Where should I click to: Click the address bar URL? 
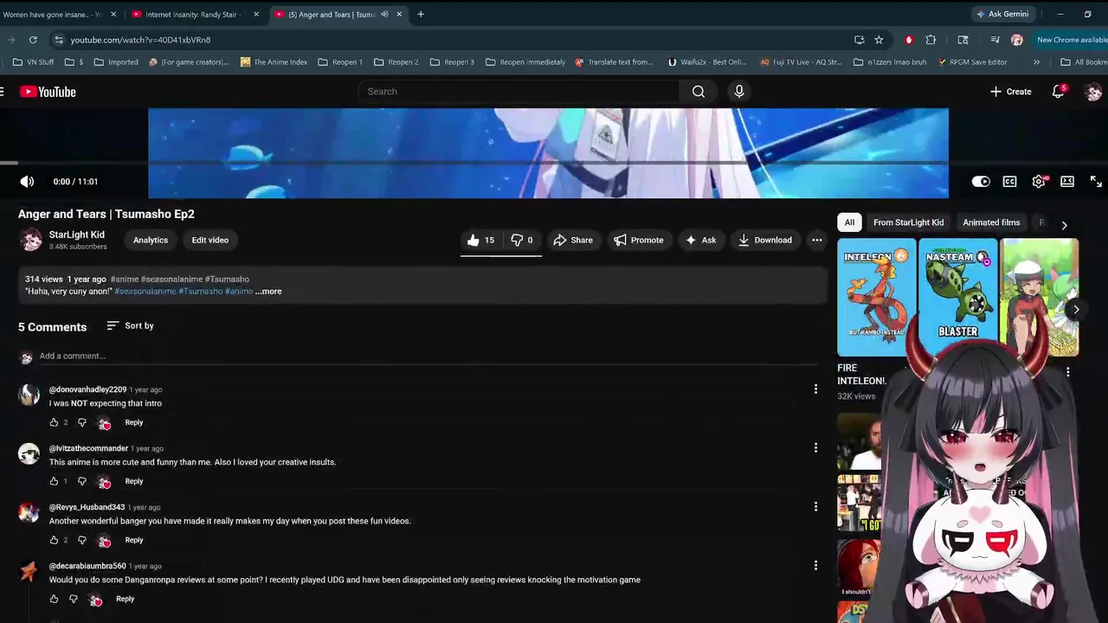click(x=140, y=40)
